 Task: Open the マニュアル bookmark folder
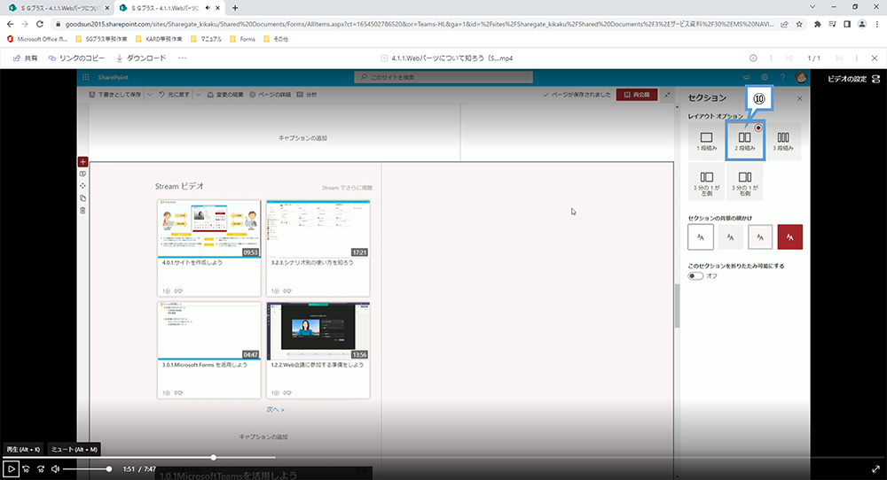click(206, 39)
